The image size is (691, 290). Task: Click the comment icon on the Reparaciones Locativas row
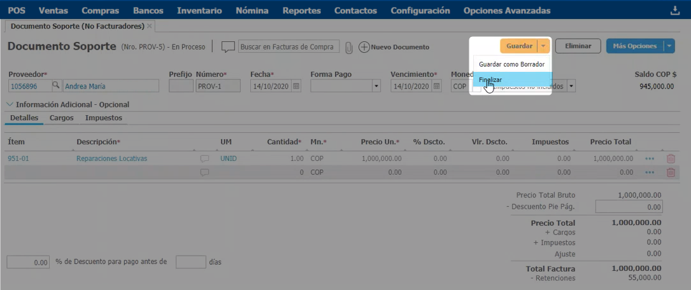click(x=204, y=159)
